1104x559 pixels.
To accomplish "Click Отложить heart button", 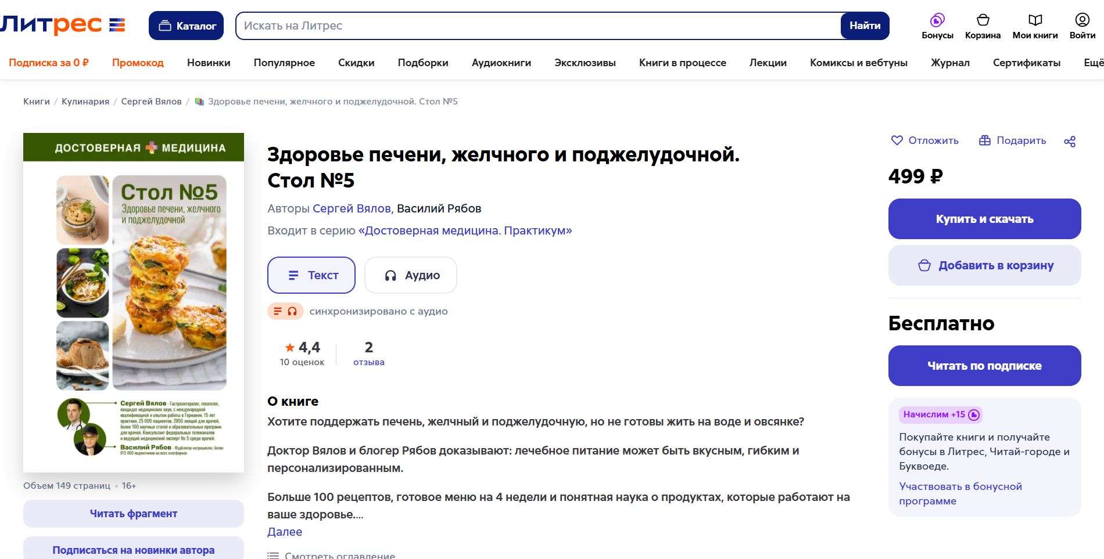I will click(924, 140).
